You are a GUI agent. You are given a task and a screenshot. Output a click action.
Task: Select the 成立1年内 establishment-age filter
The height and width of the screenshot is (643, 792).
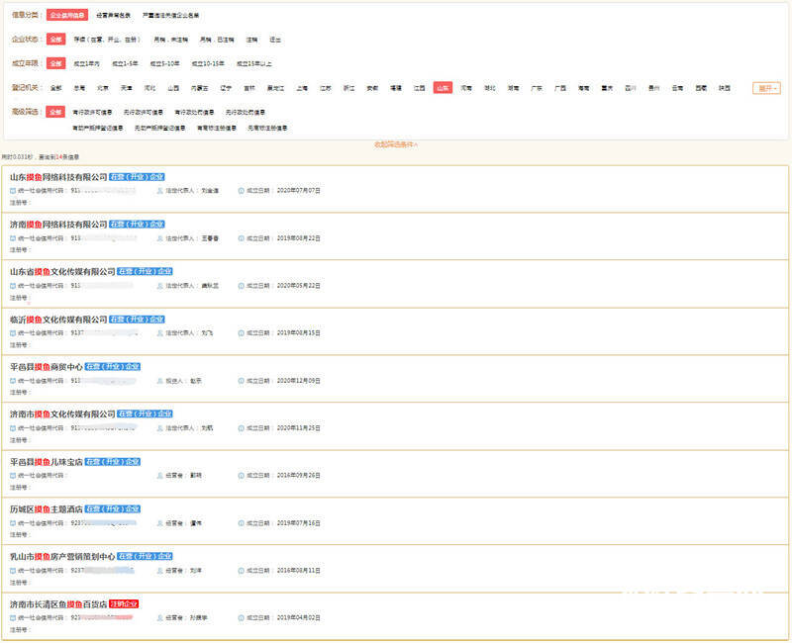click(86, 63)
